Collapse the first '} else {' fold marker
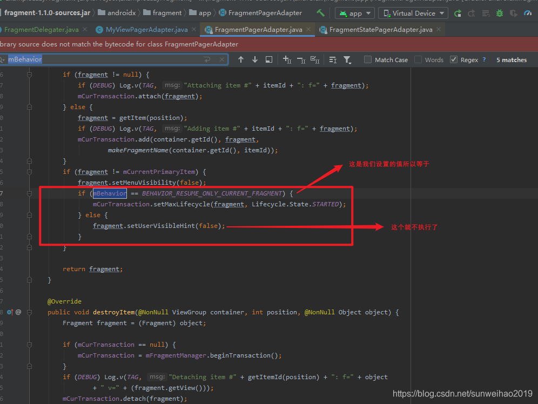 (x=30, y=107)
